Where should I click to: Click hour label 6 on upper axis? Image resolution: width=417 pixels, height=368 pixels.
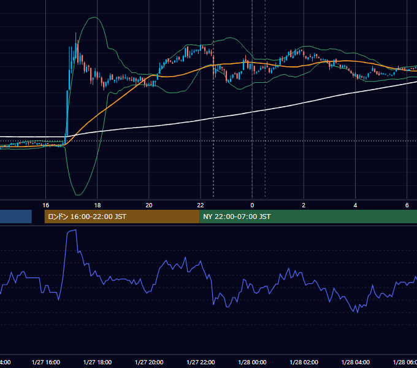[407, 205]
